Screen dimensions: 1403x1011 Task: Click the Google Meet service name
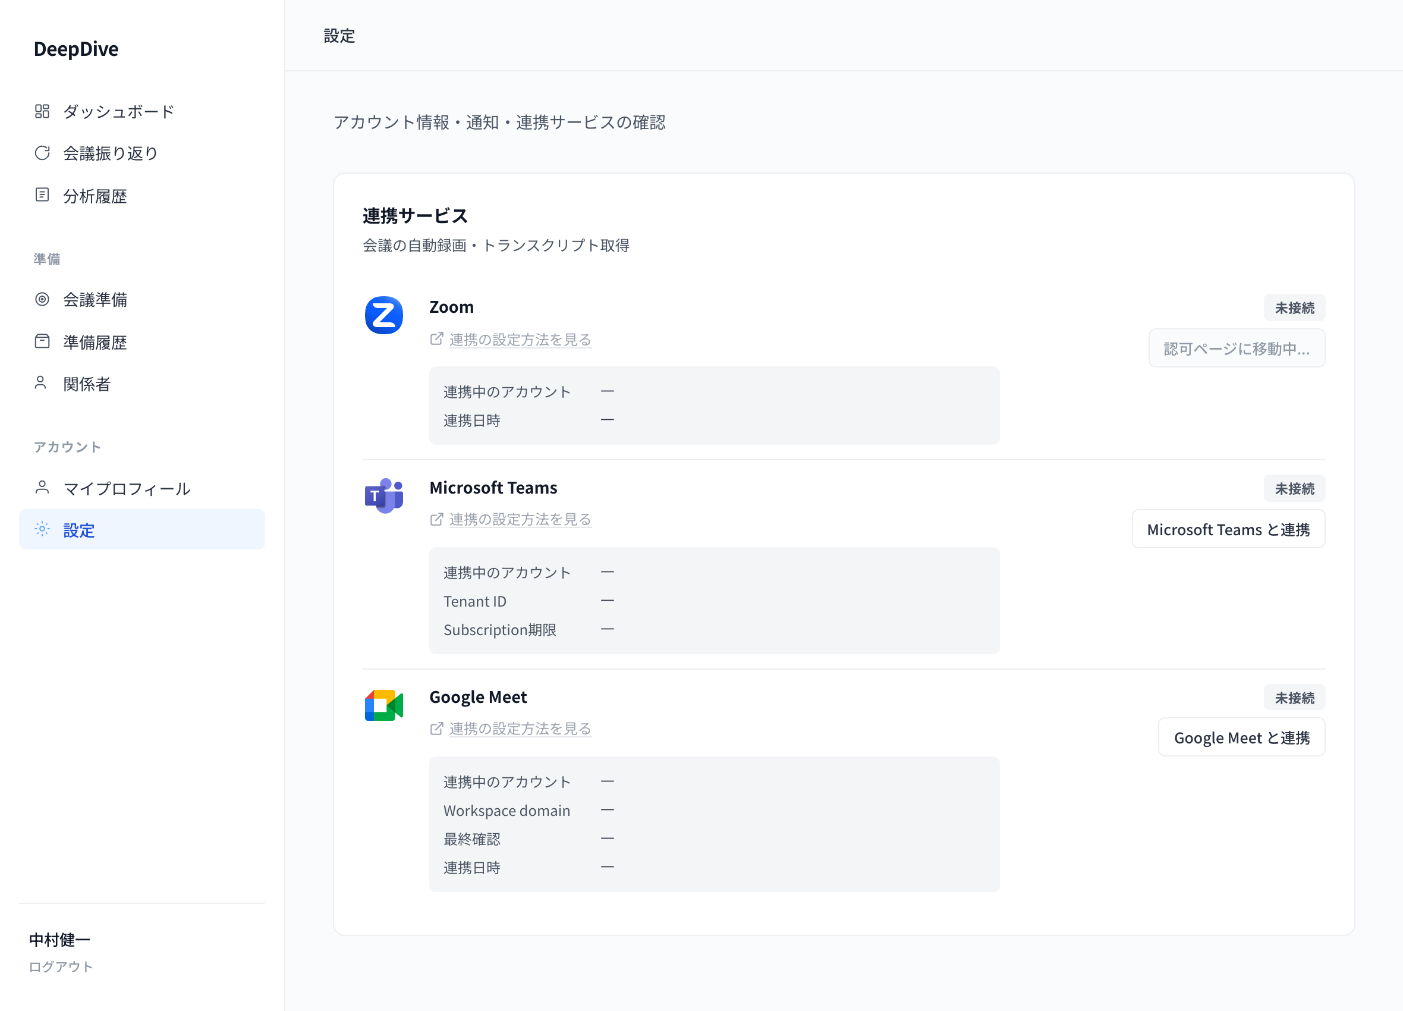478,696
